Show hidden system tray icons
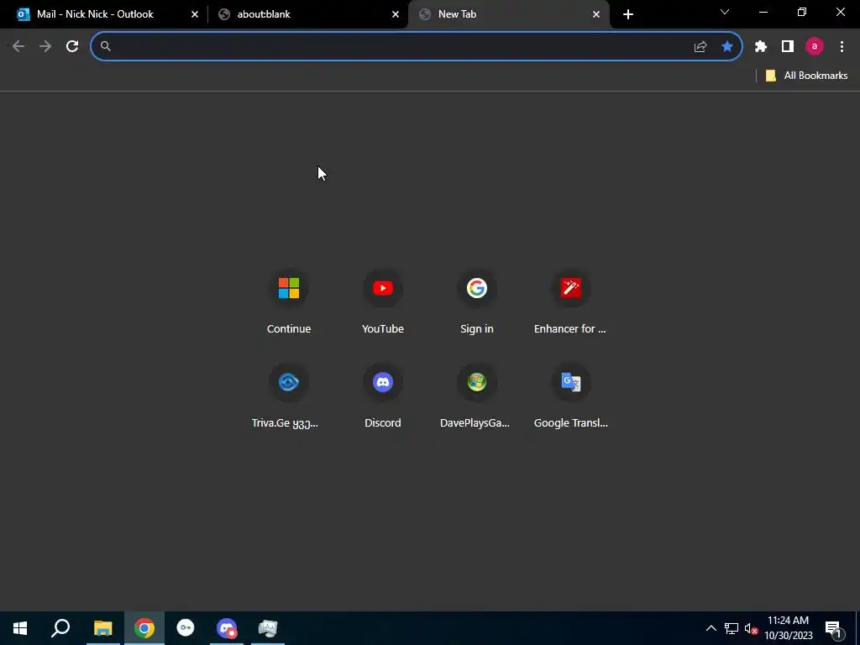The image size is (860, 645). pyautogui.click(x=711, y=628)
